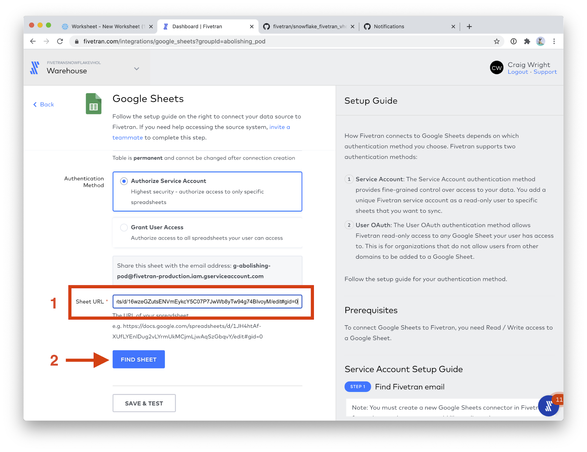Click the Fivetran logo icon
Screen dimensions: 587x452
tap(35, 68)
